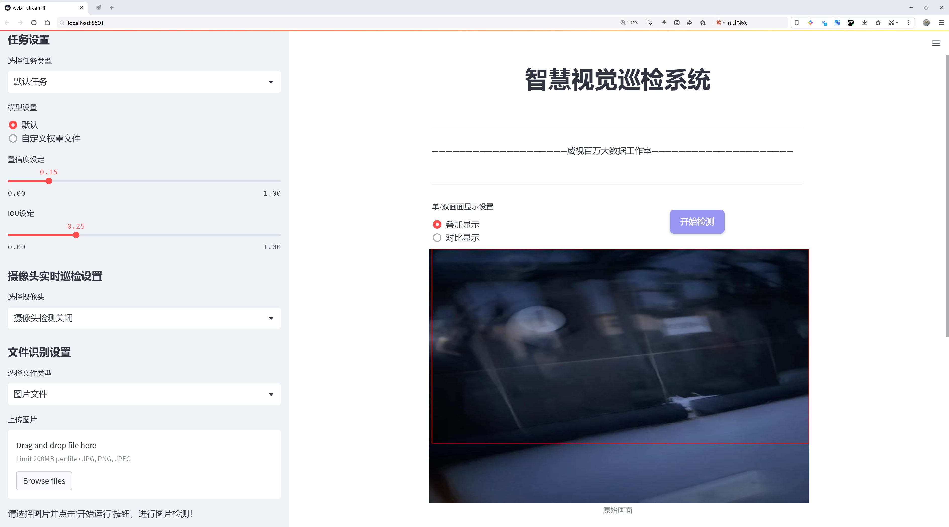The image size is (949, 527).
Task: Click the browser forward arrow
Action: coord(20,22)
